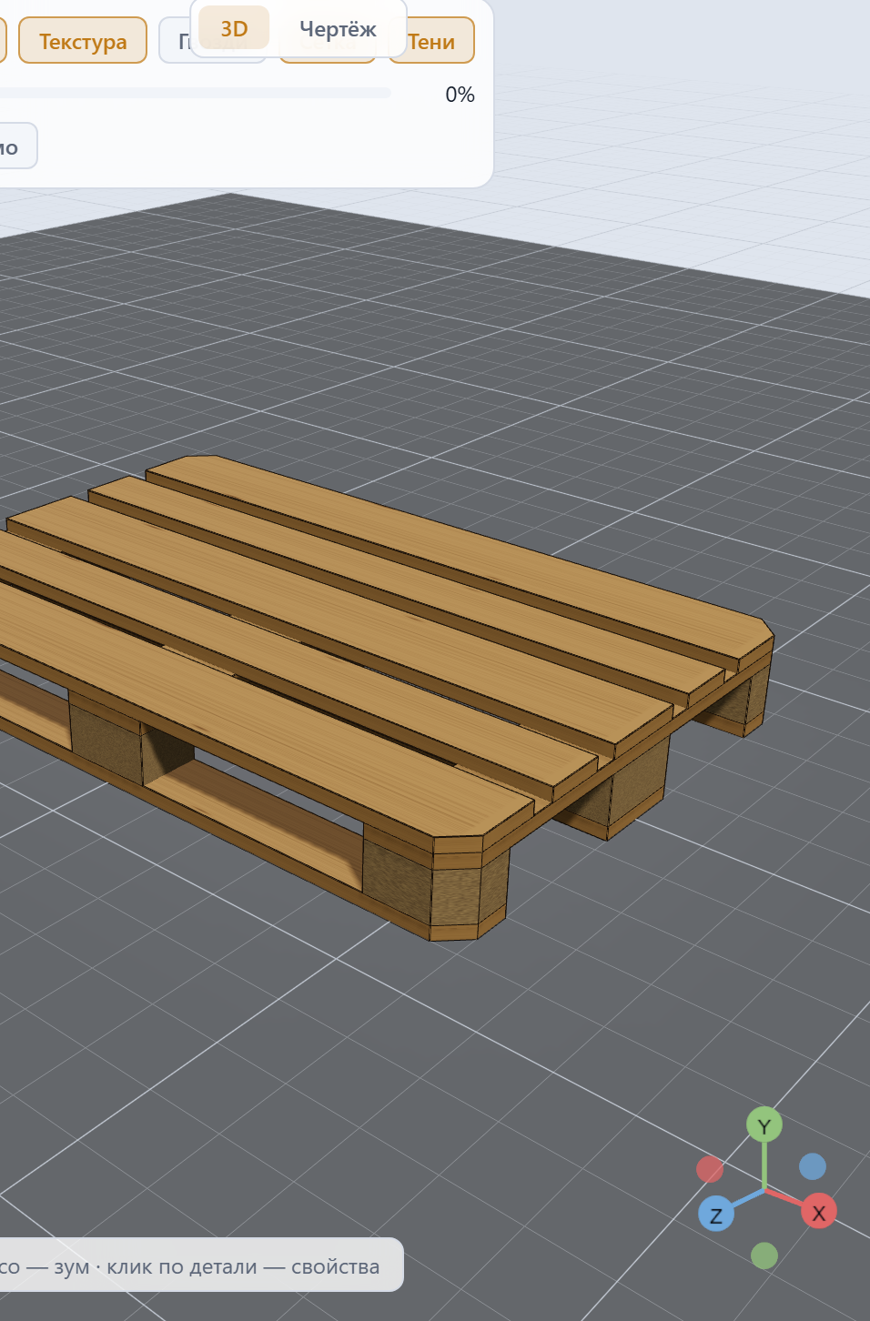Snap view to the blue Z axis
Screen dimensions: 870x1321
point(716,1215)
